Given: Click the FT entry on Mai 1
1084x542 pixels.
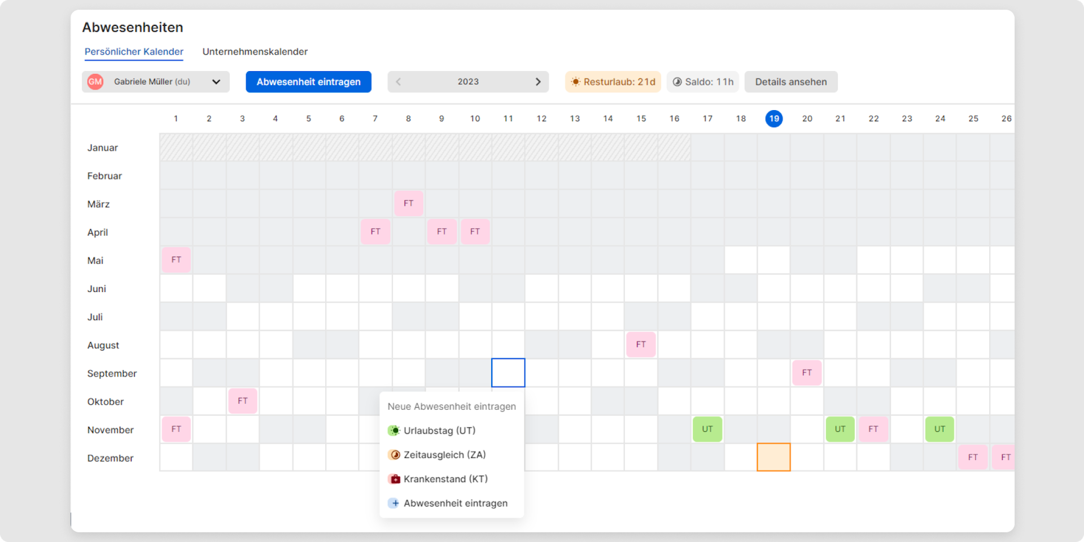Looking at the screenshot, I should [176, 260].
